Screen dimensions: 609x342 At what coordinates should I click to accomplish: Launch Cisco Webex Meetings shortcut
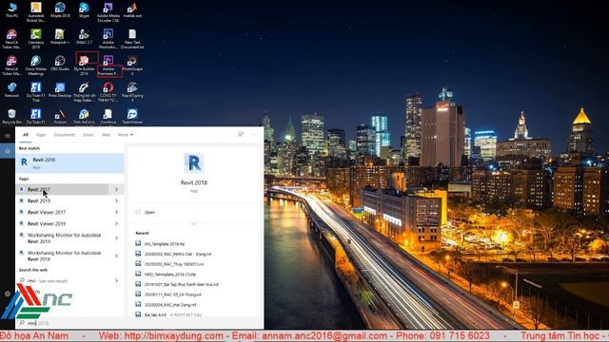[x=36, y=66]
